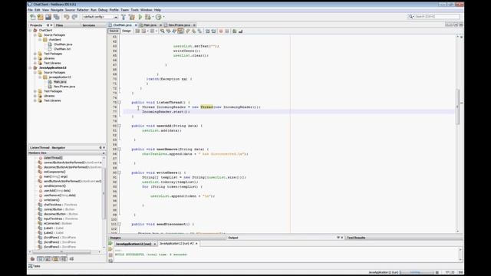Click the Redo arrow icon
Viewport: 491px width, 276px height.
[x=74, y=17]
